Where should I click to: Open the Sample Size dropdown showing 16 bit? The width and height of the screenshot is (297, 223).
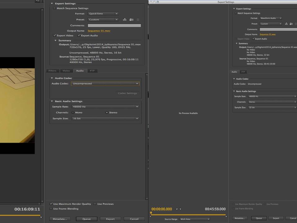tap(105, 118)
